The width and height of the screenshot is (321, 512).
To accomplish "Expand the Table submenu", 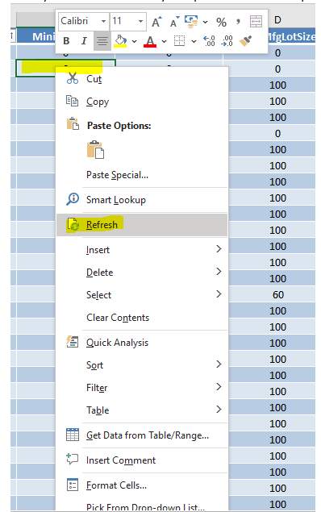I will (x=142, y=410).
